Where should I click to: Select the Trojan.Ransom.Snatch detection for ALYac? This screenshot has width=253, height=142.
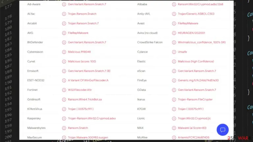(82, 14)
